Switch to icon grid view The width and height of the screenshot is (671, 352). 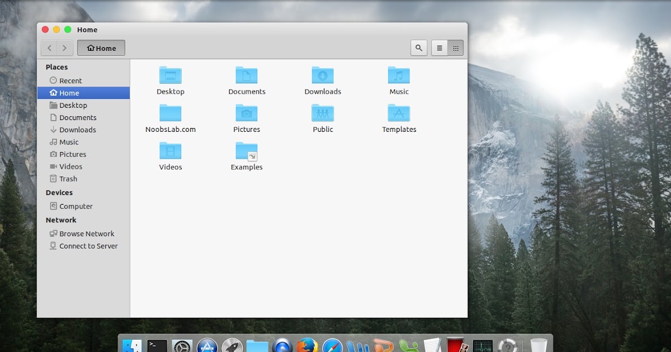tap(456, 48)
